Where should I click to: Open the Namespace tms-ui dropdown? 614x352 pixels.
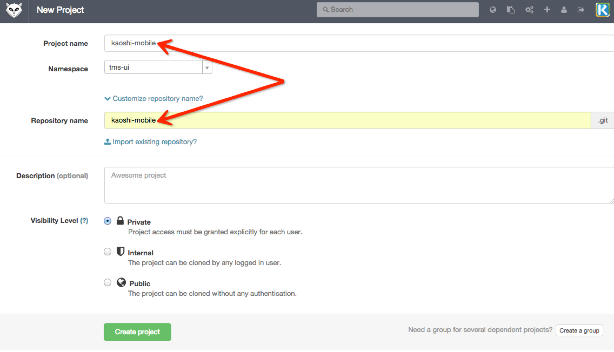click(x=158, y=67)
